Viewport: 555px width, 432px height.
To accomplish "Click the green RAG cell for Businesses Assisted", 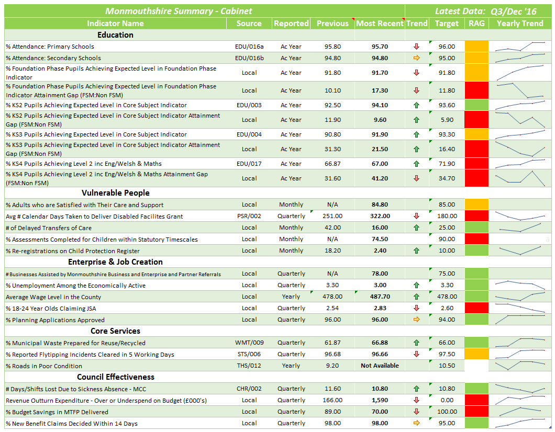I will pos(476,274).
